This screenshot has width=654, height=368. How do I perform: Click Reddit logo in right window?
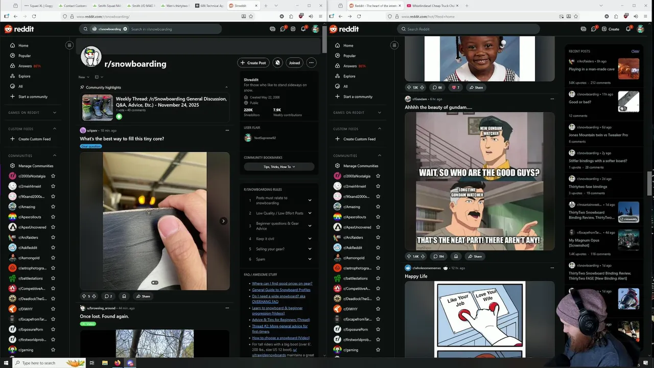click(344, 29)
